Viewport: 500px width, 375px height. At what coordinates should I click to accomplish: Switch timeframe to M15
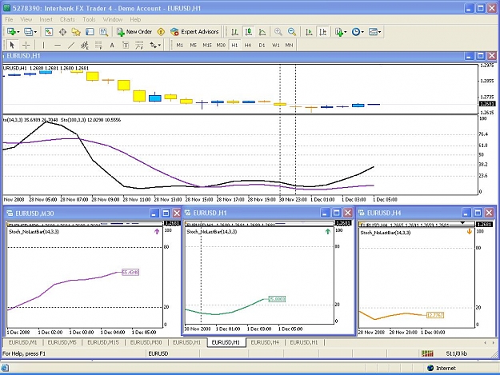point(207,46)
